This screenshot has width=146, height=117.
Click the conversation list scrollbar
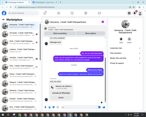[40, 42]
